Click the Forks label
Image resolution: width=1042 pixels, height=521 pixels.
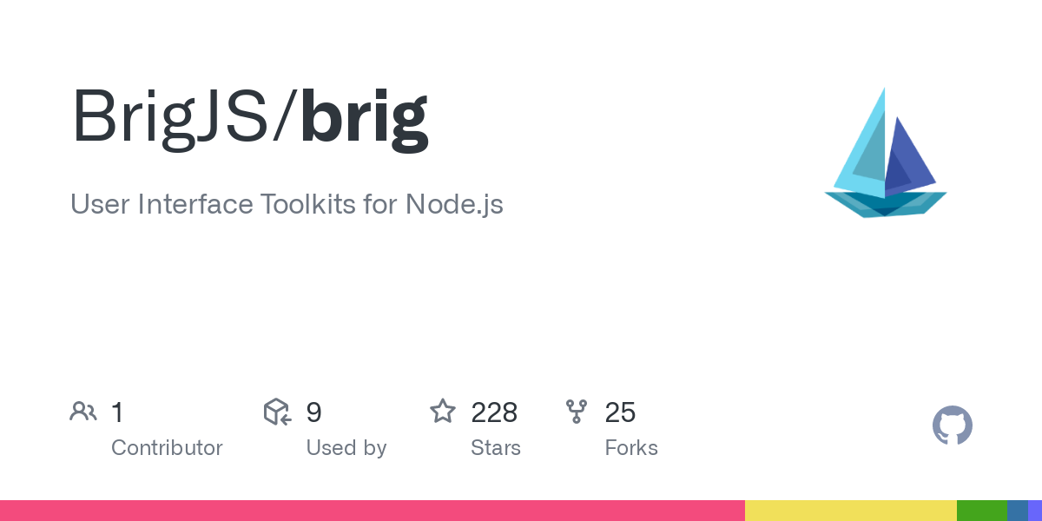631,448
